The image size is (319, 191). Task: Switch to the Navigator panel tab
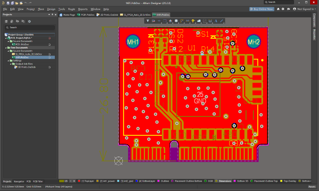(x=19, y=181)
